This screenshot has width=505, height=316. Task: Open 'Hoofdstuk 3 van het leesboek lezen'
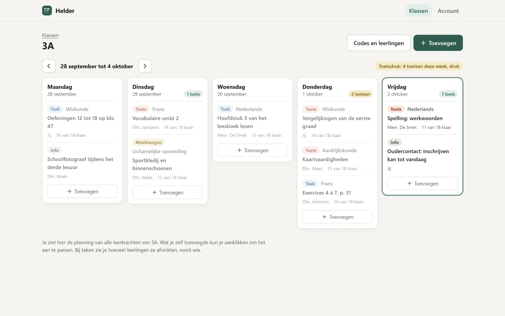(x=242, y=122)
